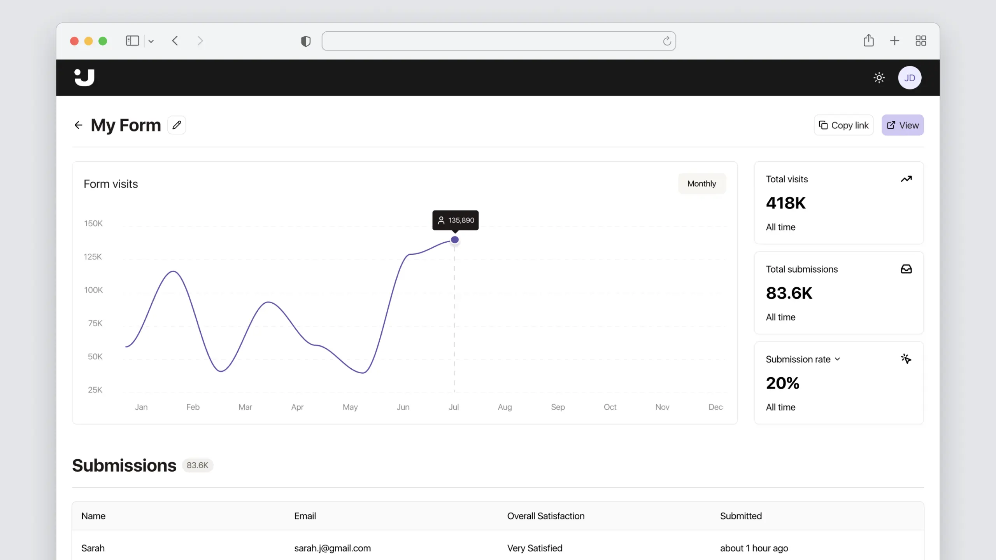Viewport: 996px width, 560px height.
Task: Open the browser tab overview grid icon
Action: (x=921, y=41)
